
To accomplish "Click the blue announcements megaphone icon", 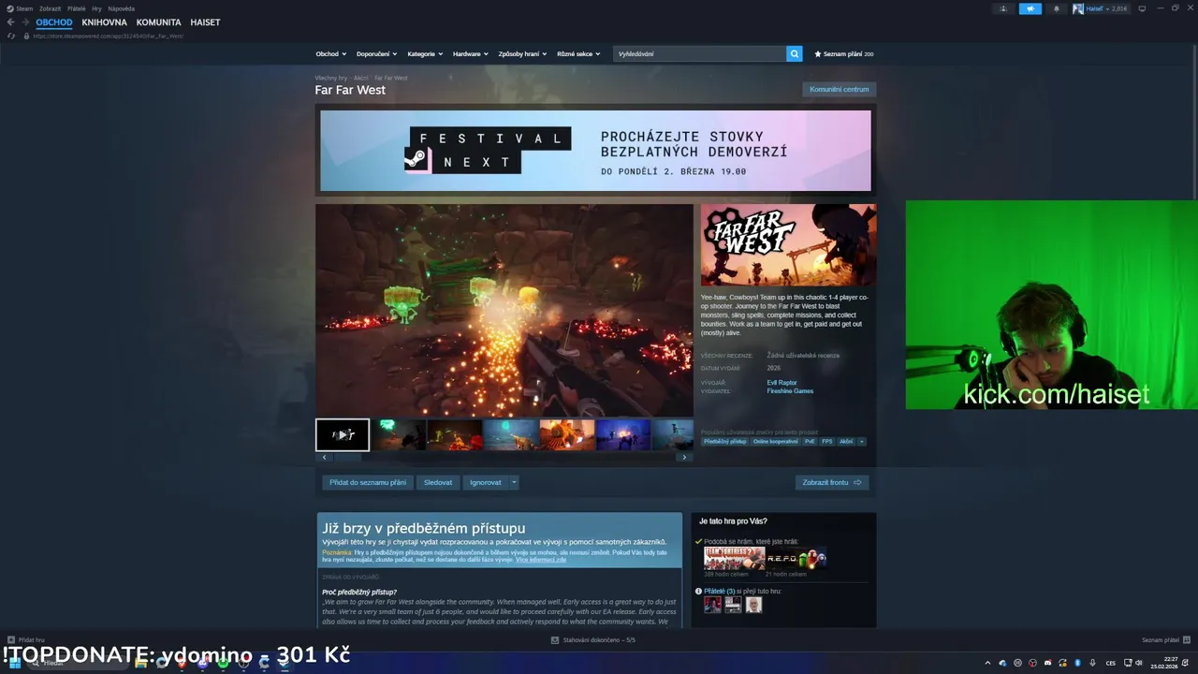I will coord(1030,8).
